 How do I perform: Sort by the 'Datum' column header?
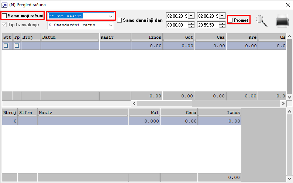click(x=70, y=37)
